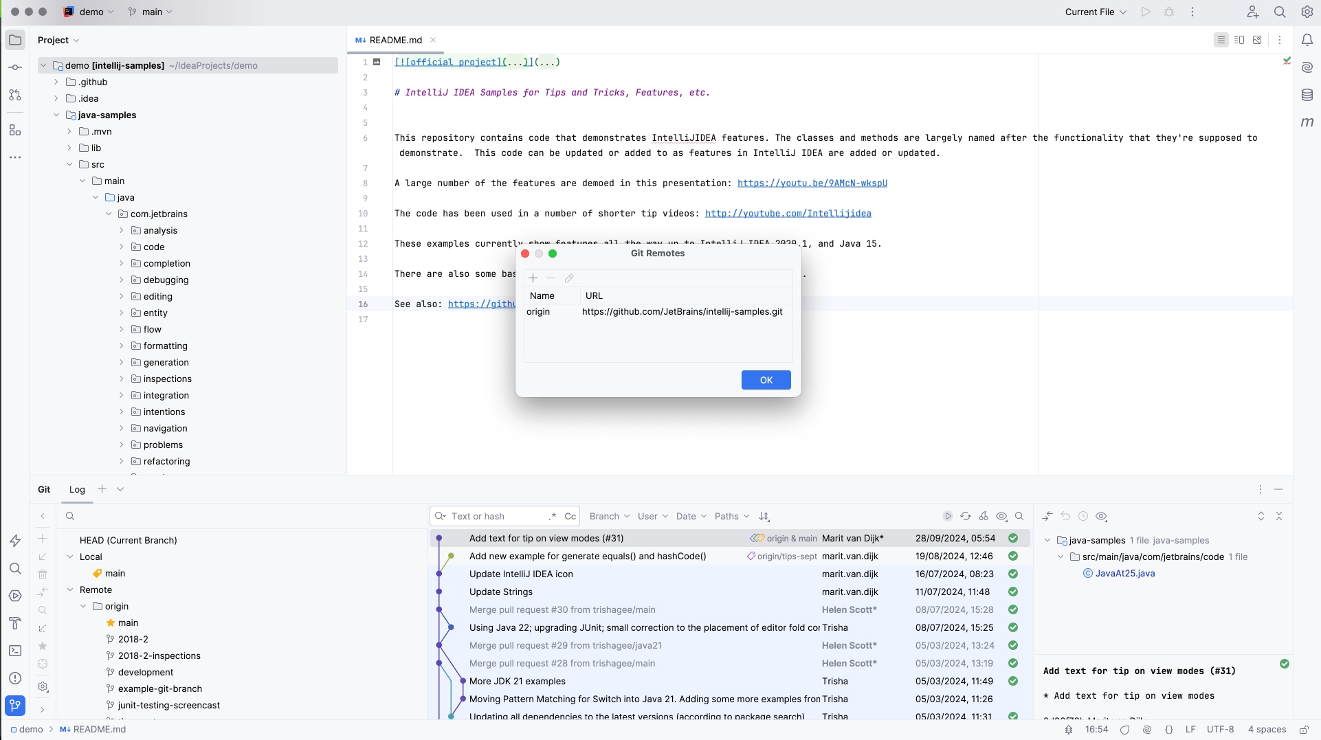Viewport: 1321px width, 740px height.
Task: Collapse the Git Log panel with hide icon
Action: coord(1279,489)
